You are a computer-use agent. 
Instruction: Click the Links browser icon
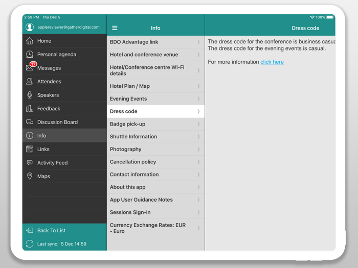(30, 149)
